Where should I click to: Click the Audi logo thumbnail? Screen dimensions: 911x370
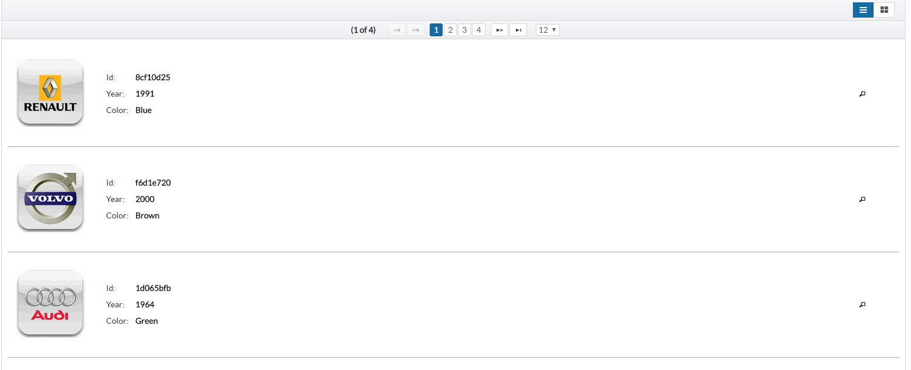[x=50, y=303]
